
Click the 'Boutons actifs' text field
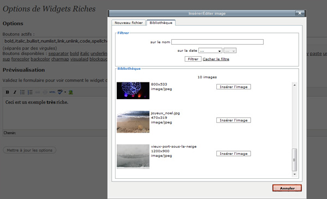tap(55, 41)
